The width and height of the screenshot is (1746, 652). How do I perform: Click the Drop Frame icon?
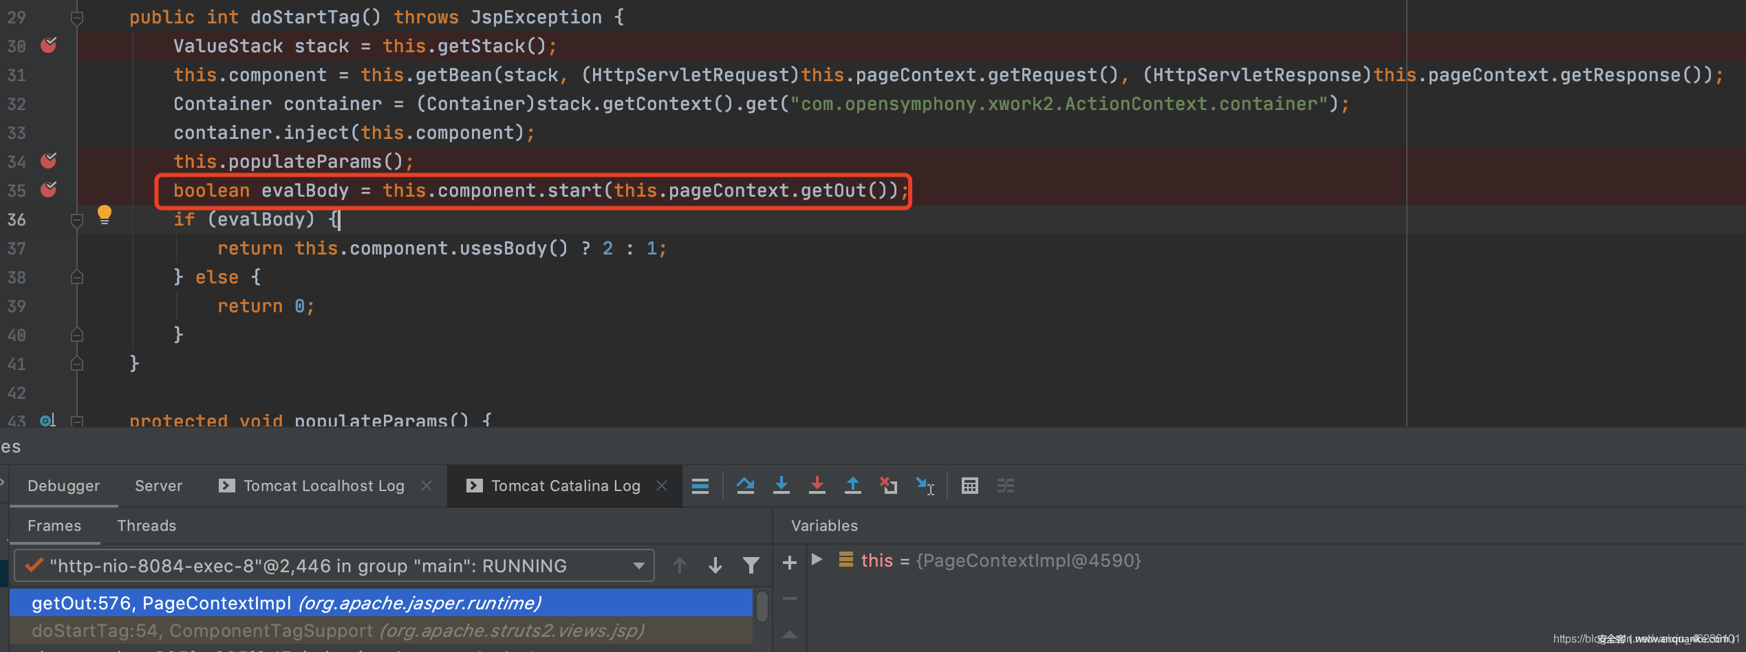(888, 486)
